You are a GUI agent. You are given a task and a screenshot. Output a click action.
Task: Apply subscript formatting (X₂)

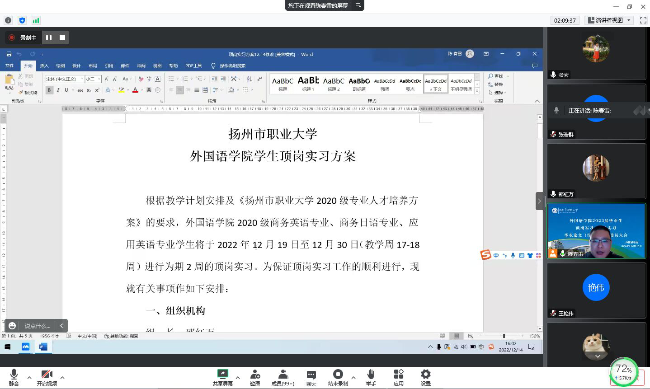coord(89,90)
